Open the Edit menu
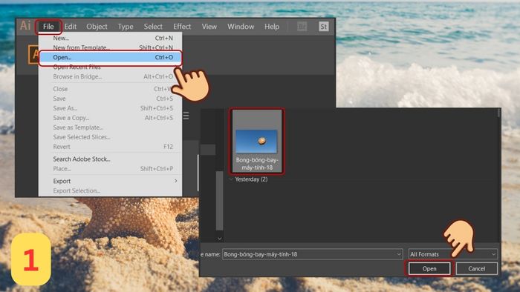The image size is (520, 292). coord(71,27)
